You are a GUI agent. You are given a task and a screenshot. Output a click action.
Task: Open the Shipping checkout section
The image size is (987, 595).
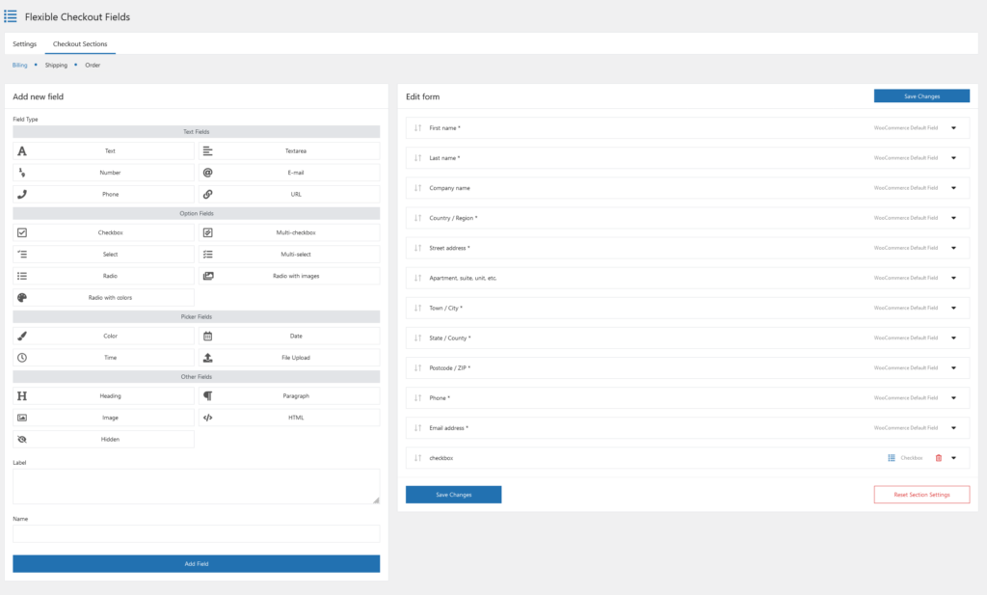point(56,65)
